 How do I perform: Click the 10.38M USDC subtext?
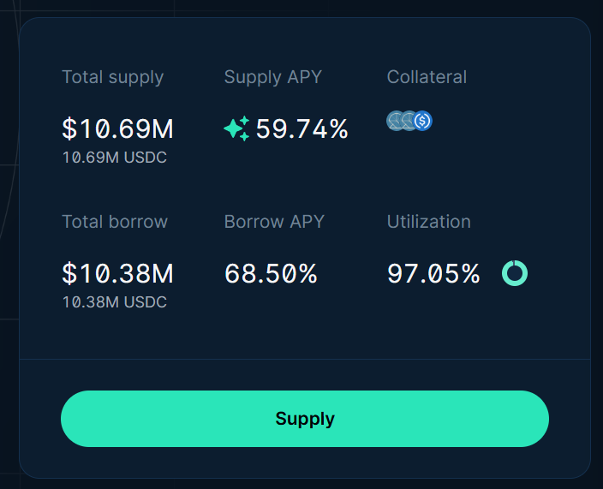click(114, 302)
